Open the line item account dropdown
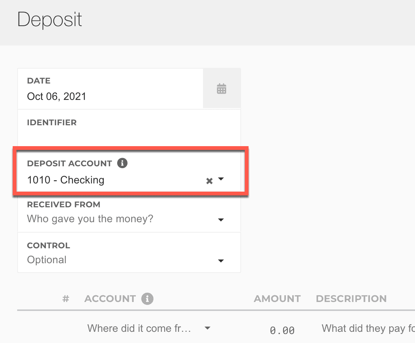The height and width of the screenshot is (343, 415). pos(208,328)
